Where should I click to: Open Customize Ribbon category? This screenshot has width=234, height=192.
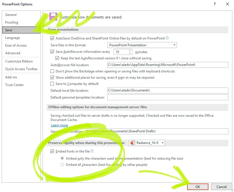(x=21, y=61)
